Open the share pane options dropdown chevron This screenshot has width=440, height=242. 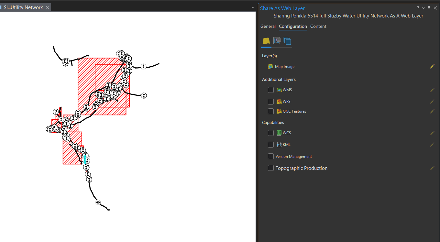click(423, 8)
